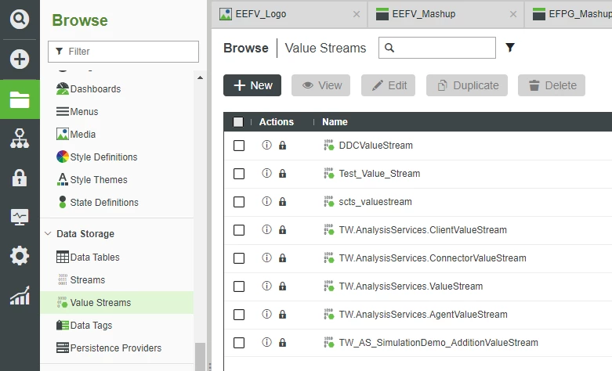Click lock icon for TW.AnalysisServices.AgentValueStream
Image resolution: width=612 pixels, height=371 pixels.
[282, 314]
